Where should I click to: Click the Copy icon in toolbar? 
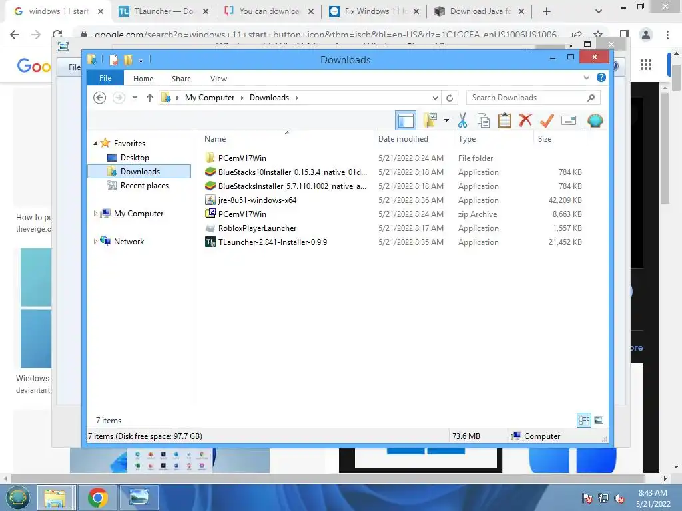[484, 120]
